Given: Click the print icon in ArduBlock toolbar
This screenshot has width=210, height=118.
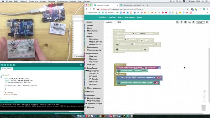Looking at the screenshot, I should [x=190, y=22].
